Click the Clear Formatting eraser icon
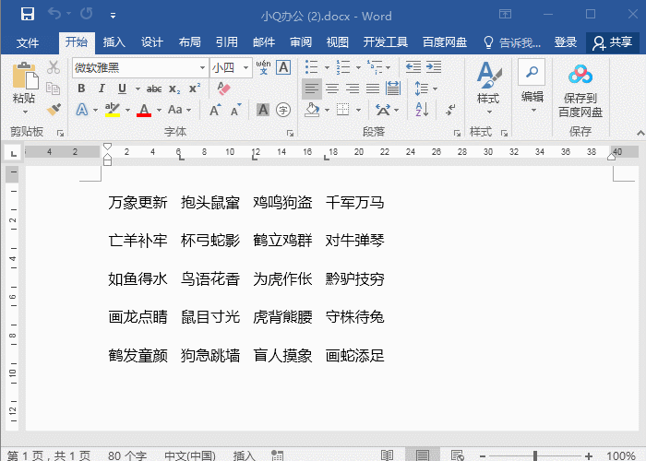 pos(222,89)
